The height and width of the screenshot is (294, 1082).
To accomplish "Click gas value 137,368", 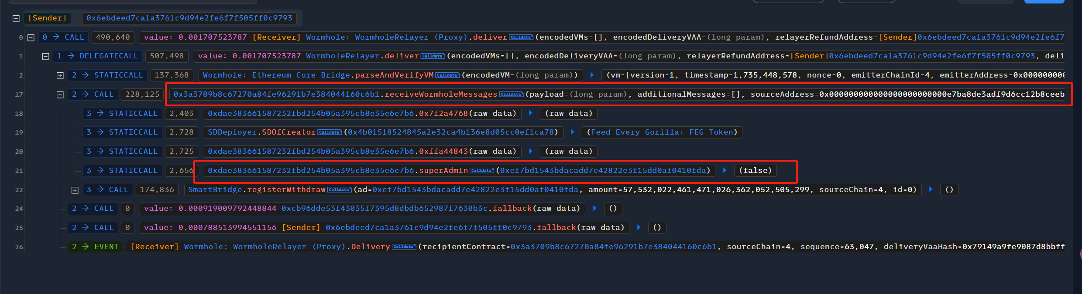I will point(172,75).
